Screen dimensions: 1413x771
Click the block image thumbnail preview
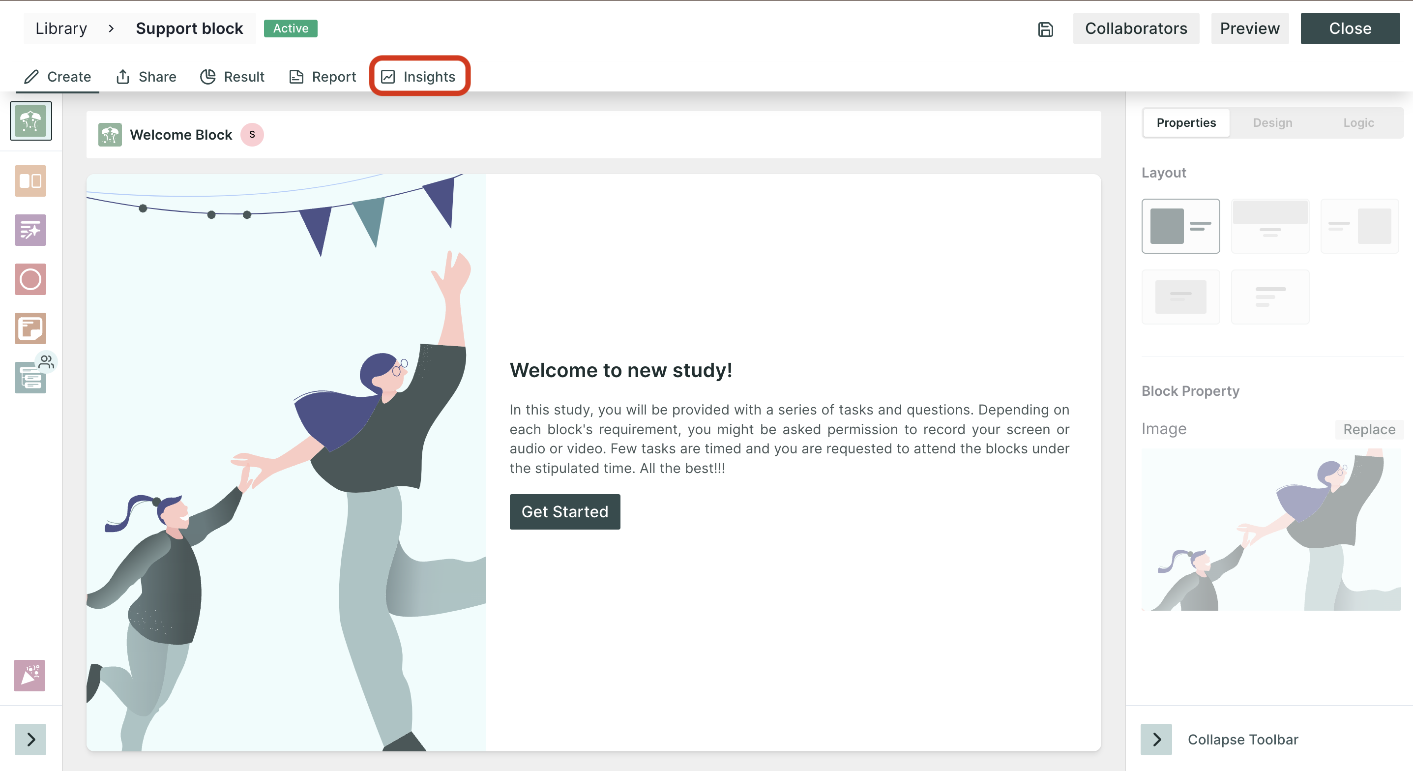(x=1271, y=530)
